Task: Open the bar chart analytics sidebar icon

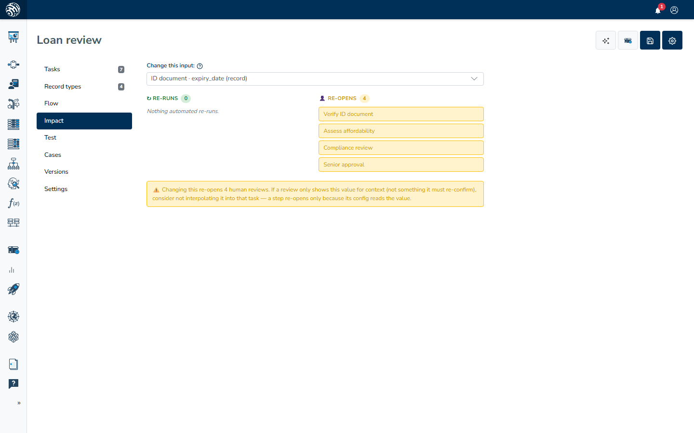Action: [12, 270]
